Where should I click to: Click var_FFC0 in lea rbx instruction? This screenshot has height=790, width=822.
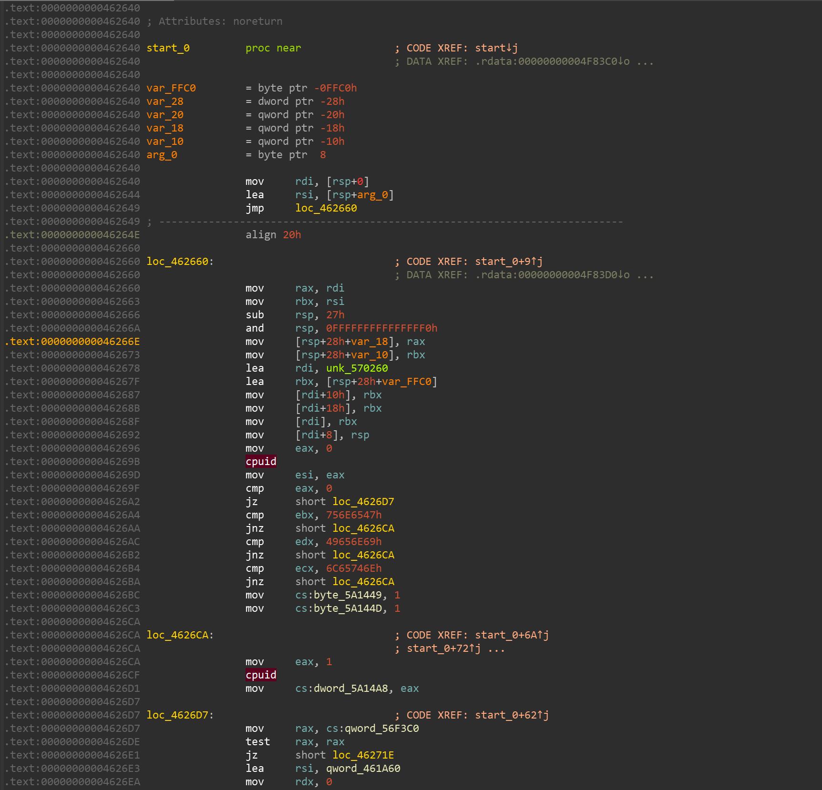[x=407, y=382]
